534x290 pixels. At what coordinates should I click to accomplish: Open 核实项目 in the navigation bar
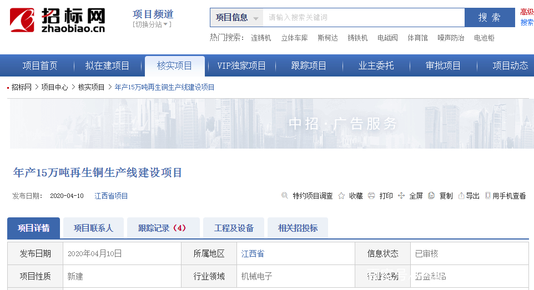coord(174,66)
